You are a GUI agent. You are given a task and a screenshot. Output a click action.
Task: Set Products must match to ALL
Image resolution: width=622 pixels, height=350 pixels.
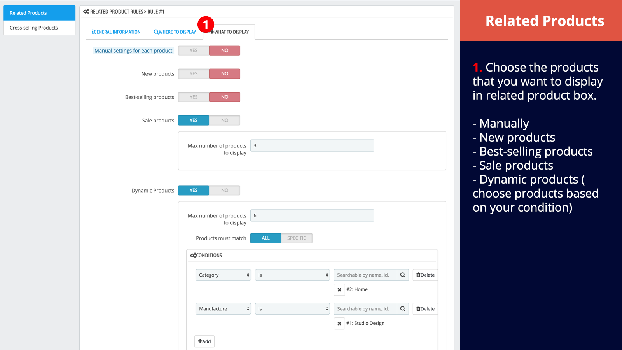266,238
